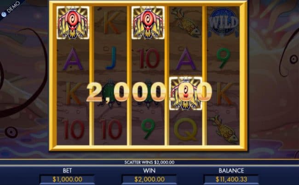
Task: Click the Scatter Wins $2,000.00 message bar
Action: 149,162
